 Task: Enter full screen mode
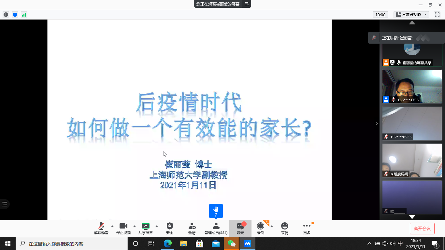tap(437, 15)
